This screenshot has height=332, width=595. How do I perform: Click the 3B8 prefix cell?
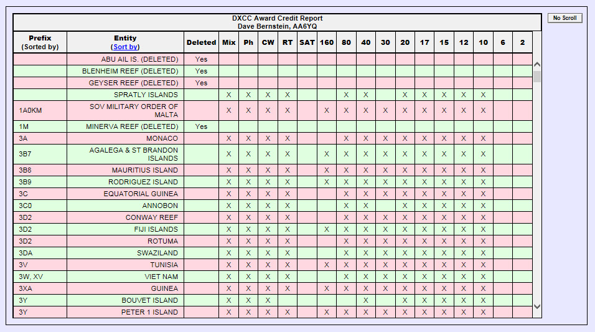coord(40,170)
